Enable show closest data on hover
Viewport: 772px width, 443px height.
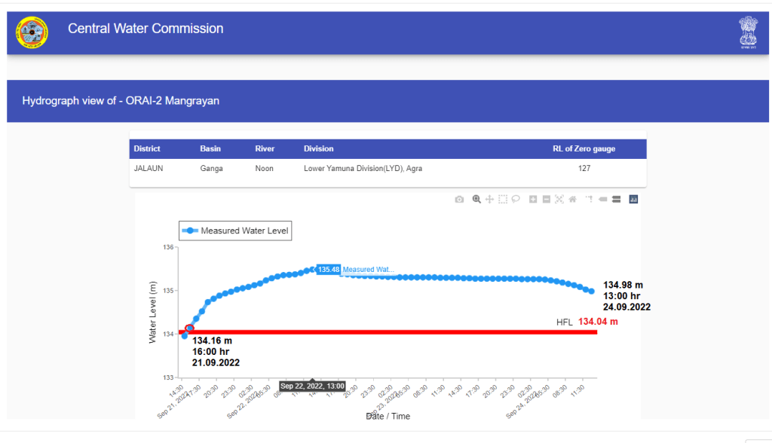(x=603, y=200)
